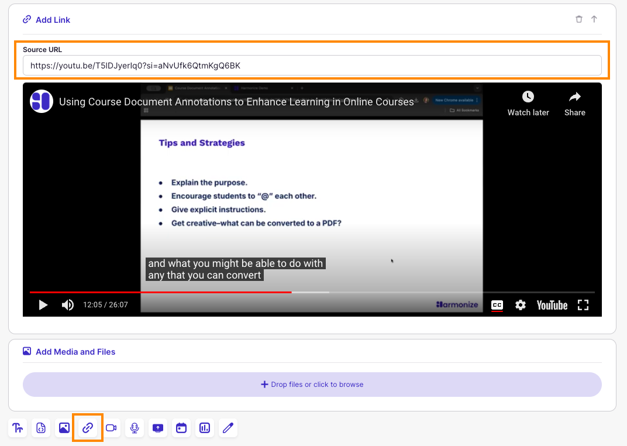Toggle closed captions on the video

[x=497, y=305]
